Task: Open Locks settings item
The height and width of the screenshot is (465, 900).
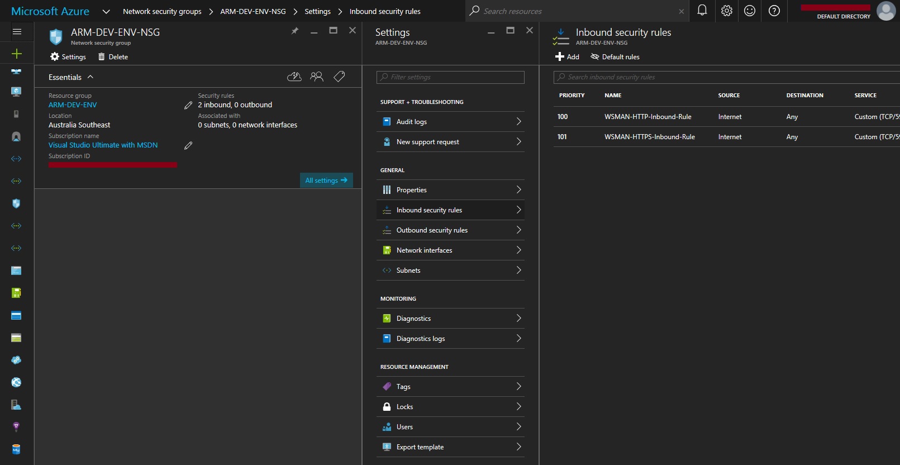Action: (x=450, y=407)
